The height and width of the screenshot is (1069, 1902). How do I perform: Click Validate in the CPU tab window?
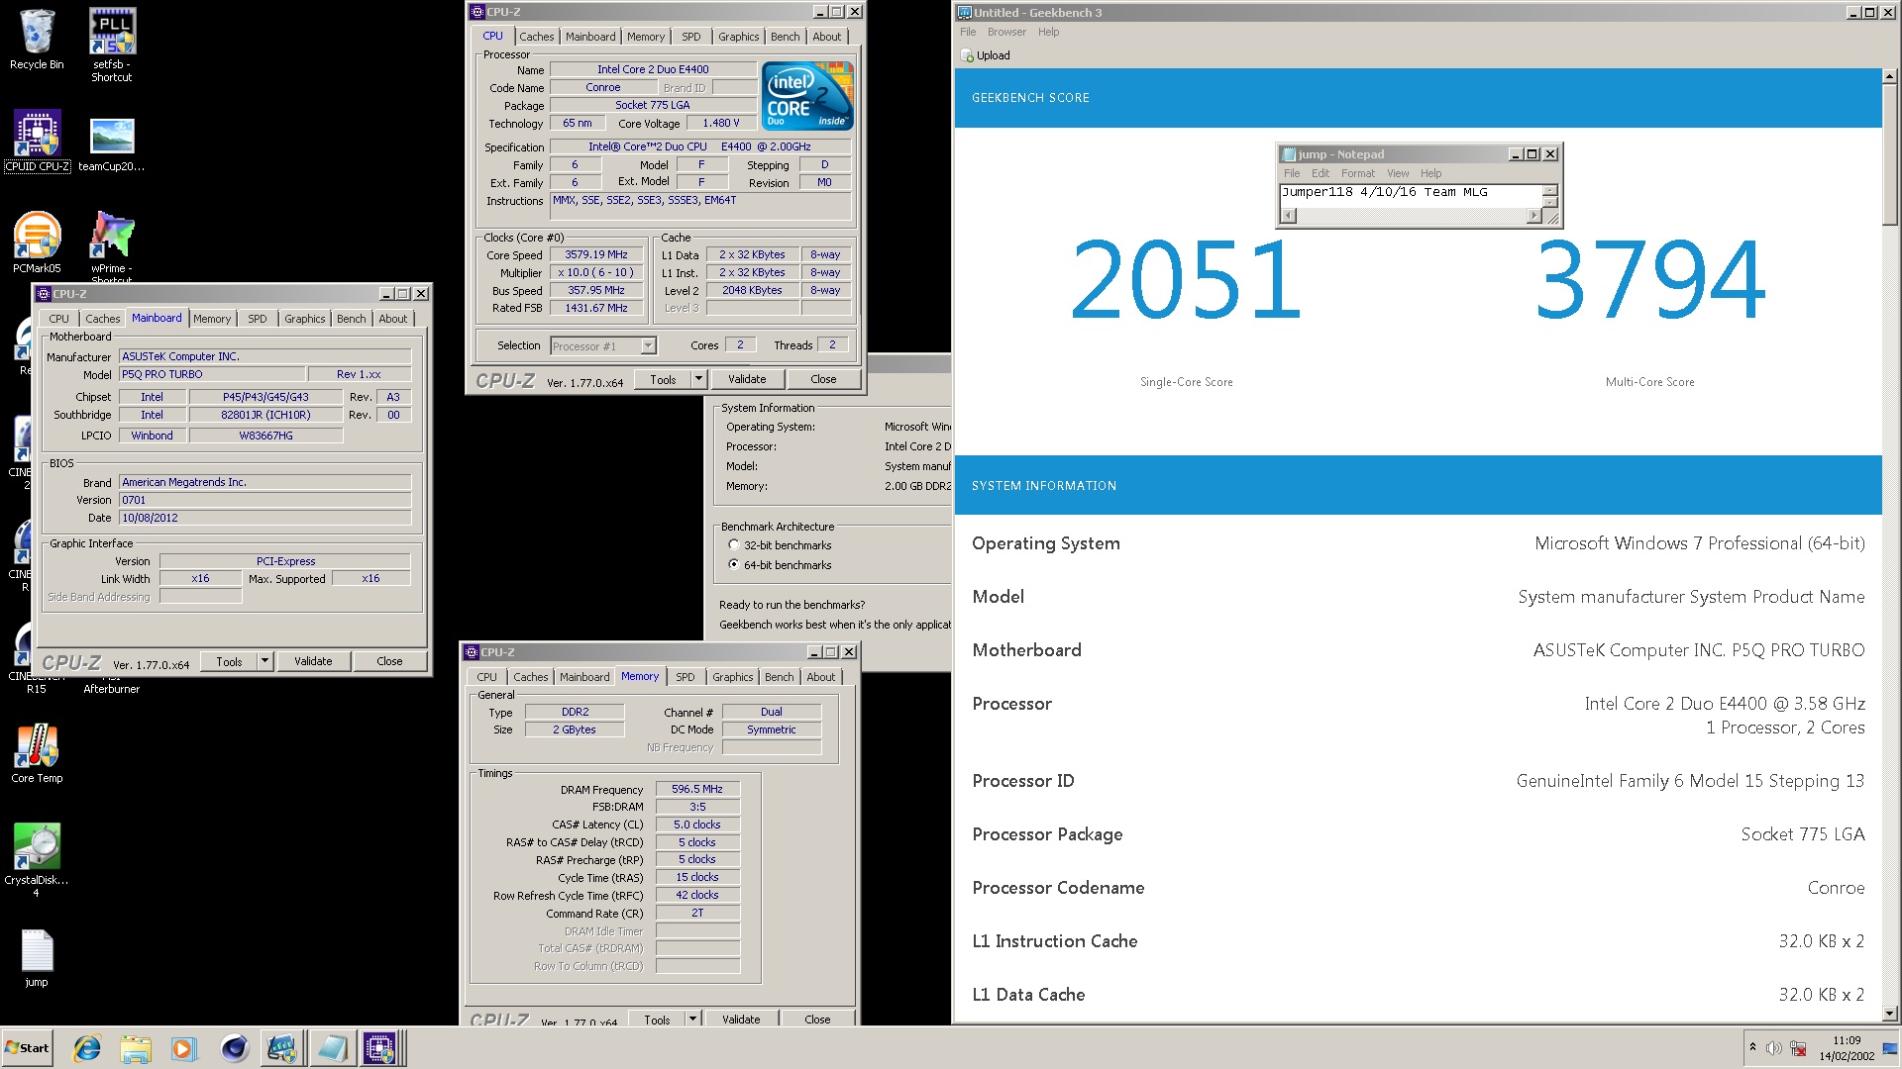747,379
